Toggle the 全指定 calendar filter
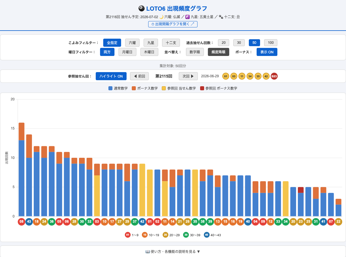346x257 pixels. pyautogui.click(x=112, y=43)
